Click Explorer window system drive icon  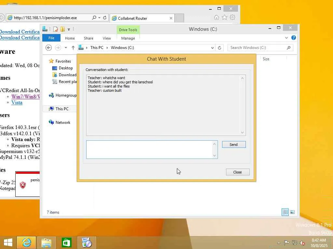pos(45,29)
